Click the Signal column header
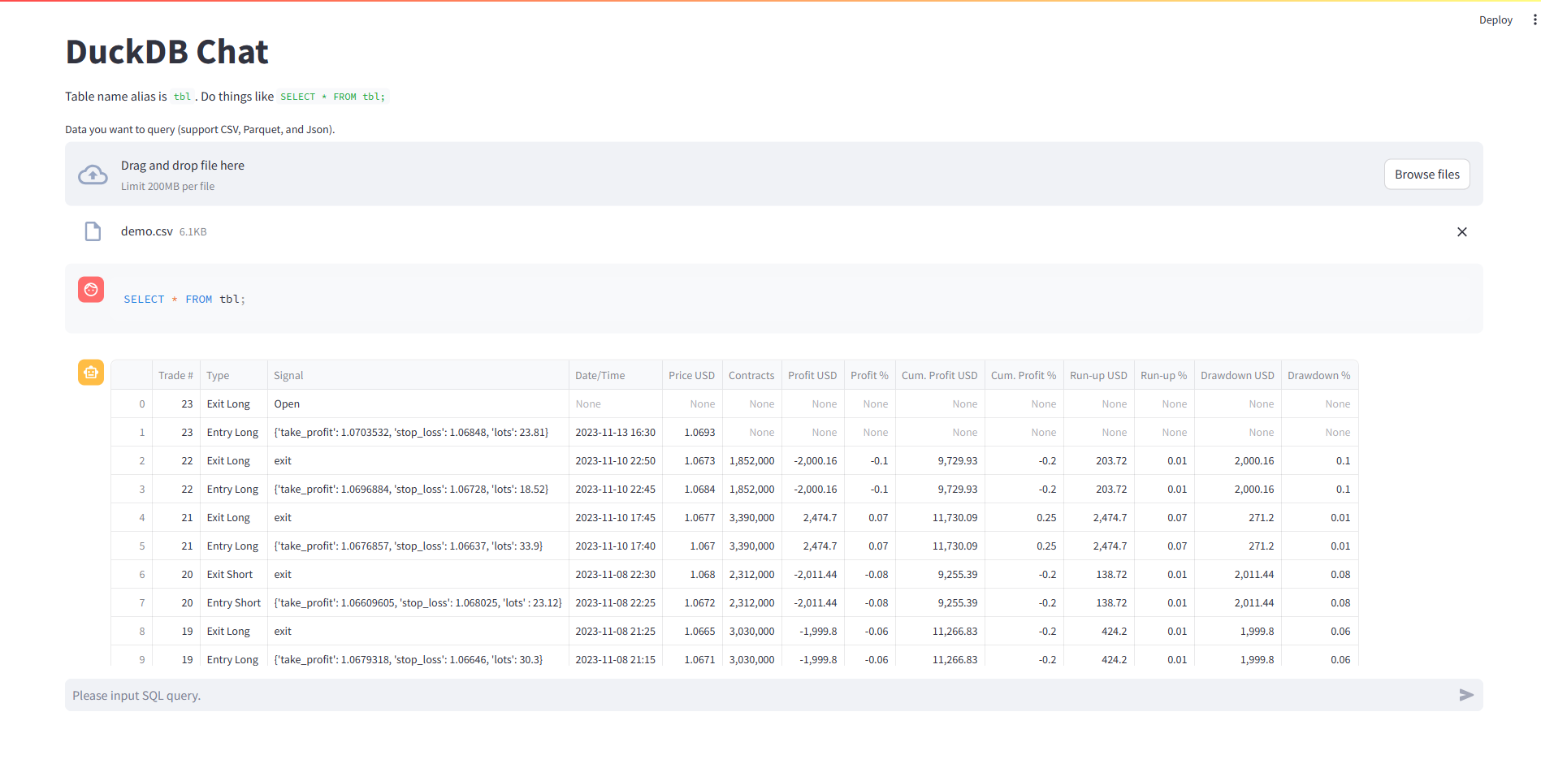This screenshot has height=768, width=1541. pyautogui.click(x=418, y=375)
